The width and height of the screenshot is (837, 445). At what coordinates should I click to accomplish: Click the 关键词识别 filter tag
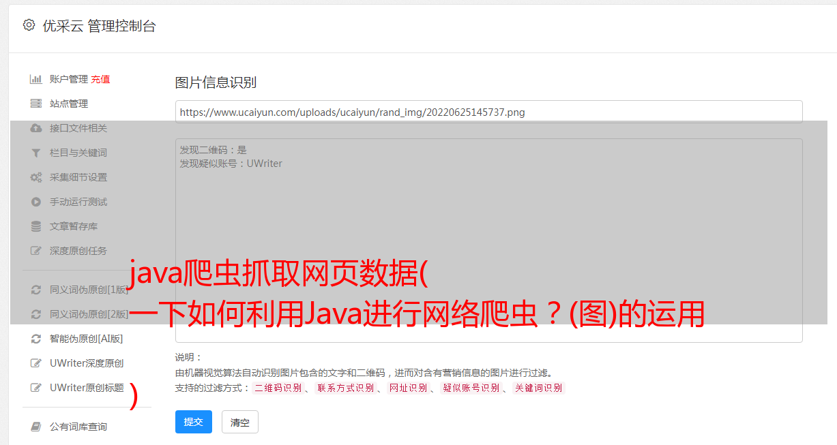(x=539, y=388)
